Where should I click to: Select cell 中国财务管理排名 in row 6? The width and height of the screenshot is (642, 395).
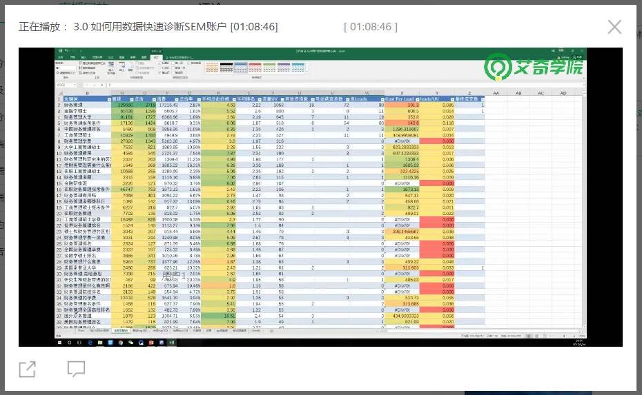(x=87, y=129)
